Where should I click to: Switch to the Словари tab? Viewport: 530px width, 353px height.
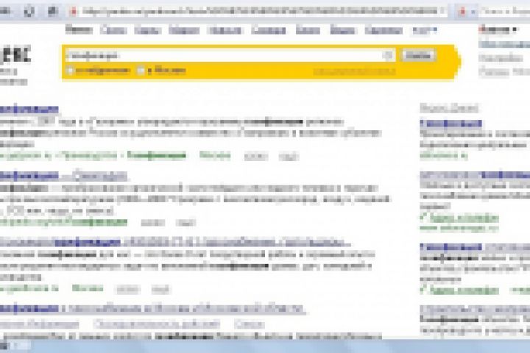pos(269,30)
